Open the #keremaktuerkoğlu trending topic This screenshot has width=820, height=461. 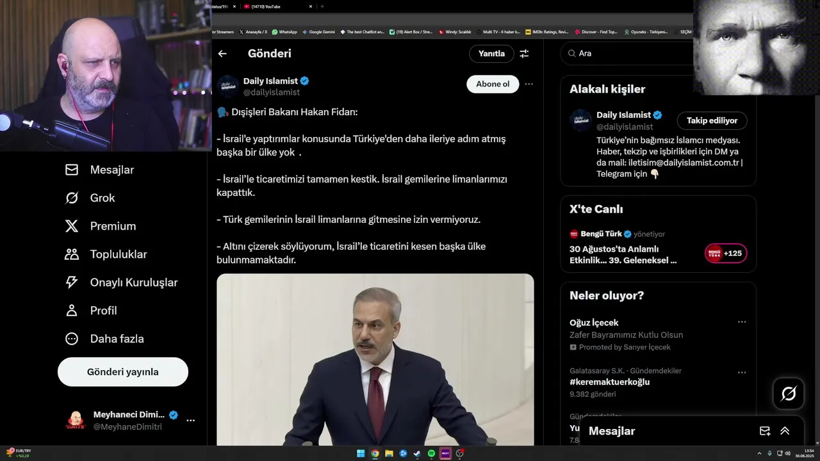pos(609,382)
